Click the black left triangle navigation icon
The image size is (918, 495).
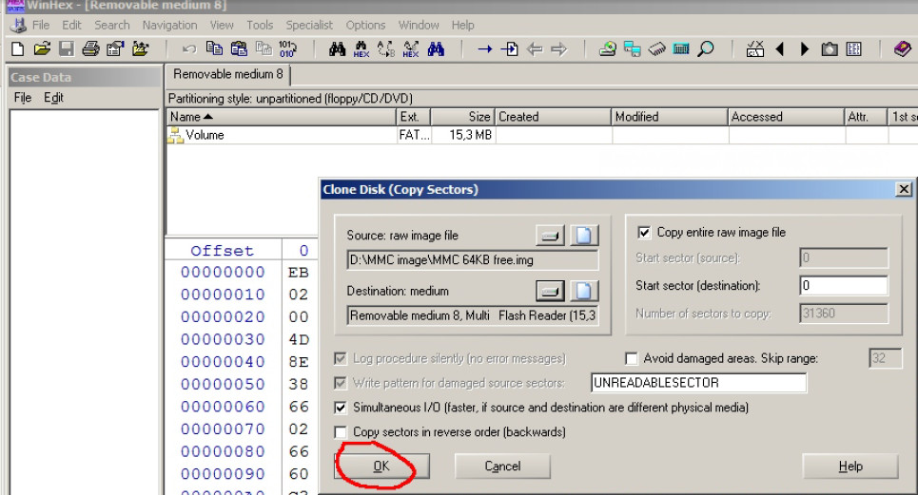[780, 49]
